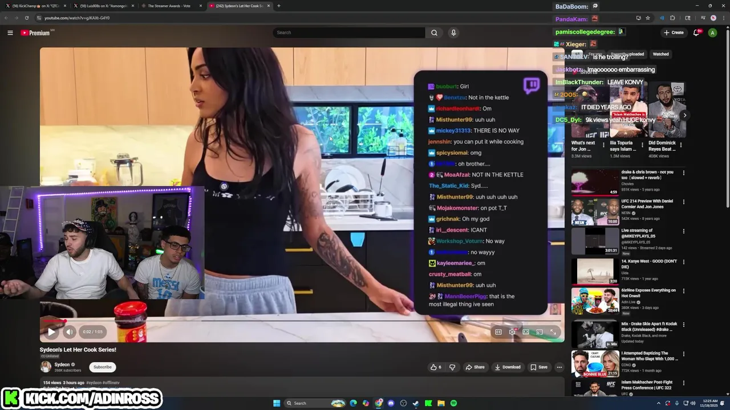This screenshot has width=730, height=410.
Task: Open options for What's next for Jon short
Action: tap(604, 145)
